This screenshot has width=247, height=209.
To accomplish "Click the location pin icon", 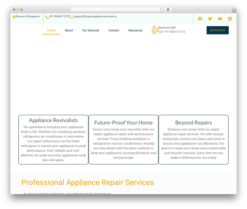I will click(x=14, y=17).
